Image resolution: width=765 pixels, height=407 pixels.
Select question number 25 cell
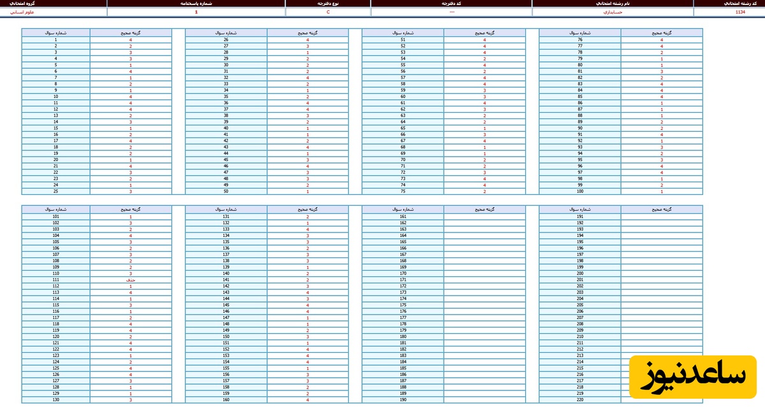tap(55, 191)
